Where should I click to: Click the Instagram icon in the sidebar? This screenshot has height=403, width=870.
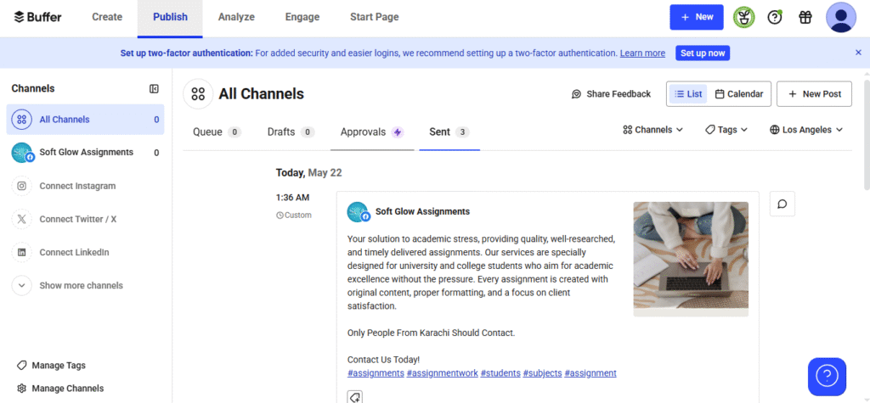coord(21,186)
